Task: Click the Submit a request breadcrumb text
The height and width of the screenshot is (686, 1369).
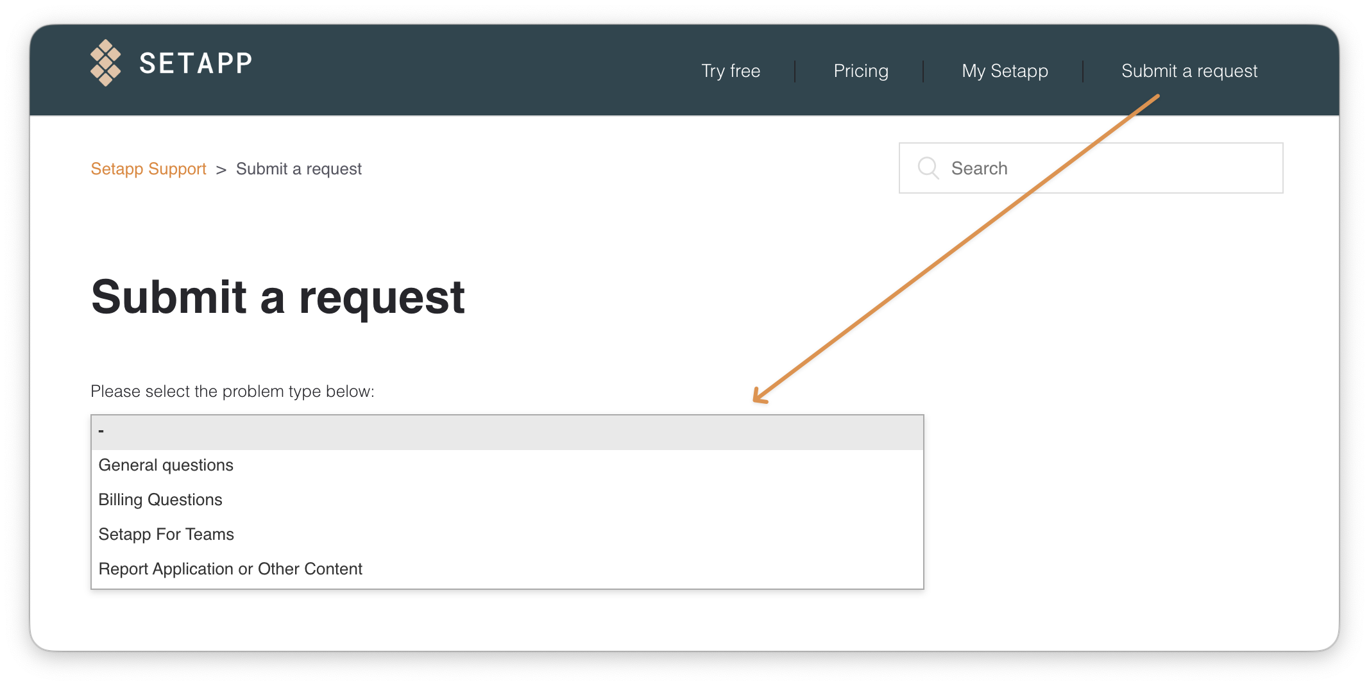Action: [299, 169]
